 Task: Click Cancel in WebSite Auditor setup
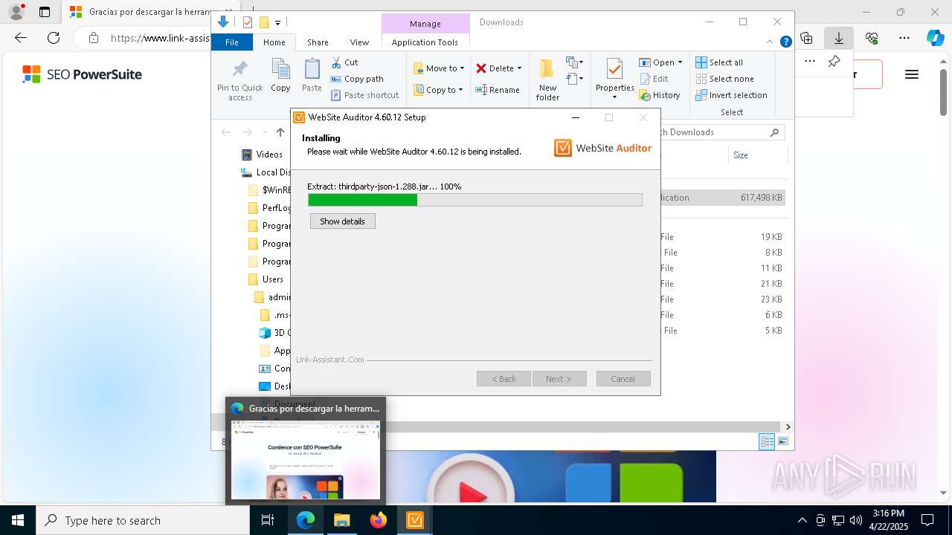point(623,379)
